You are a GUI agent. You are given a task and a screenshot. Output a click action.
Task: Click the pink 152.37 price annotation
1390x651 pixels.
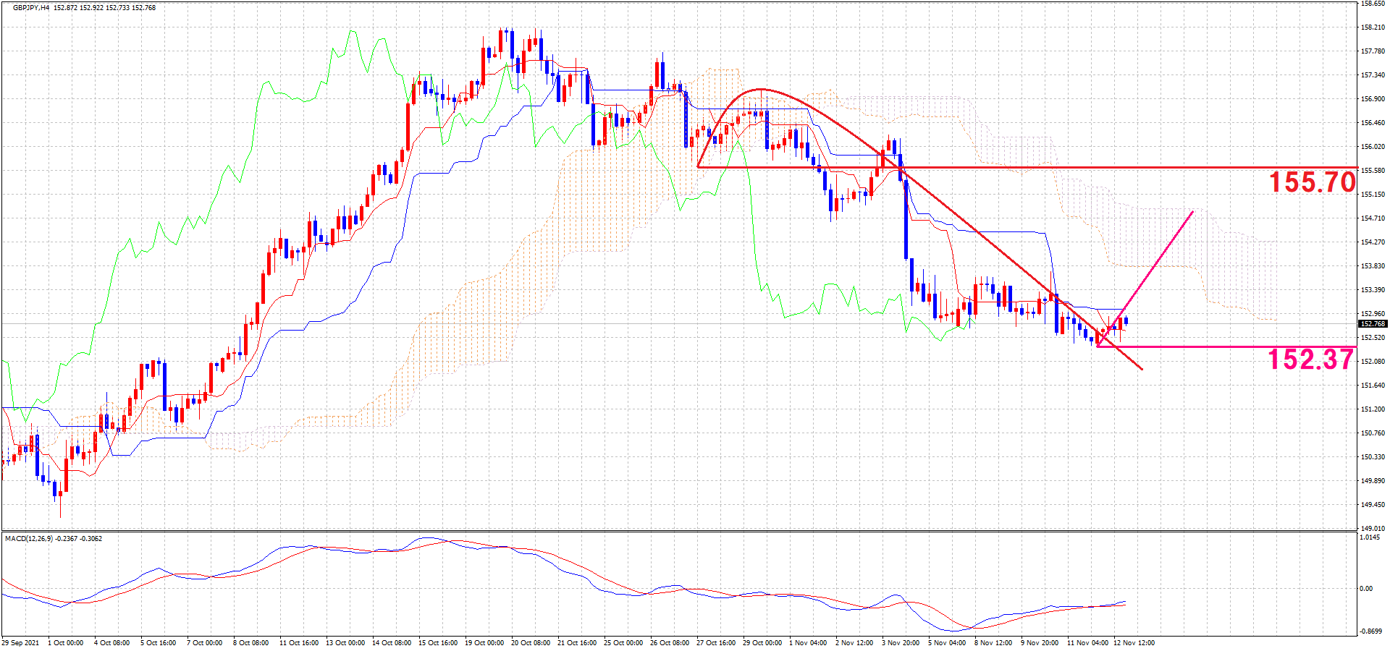[1310, 359]
